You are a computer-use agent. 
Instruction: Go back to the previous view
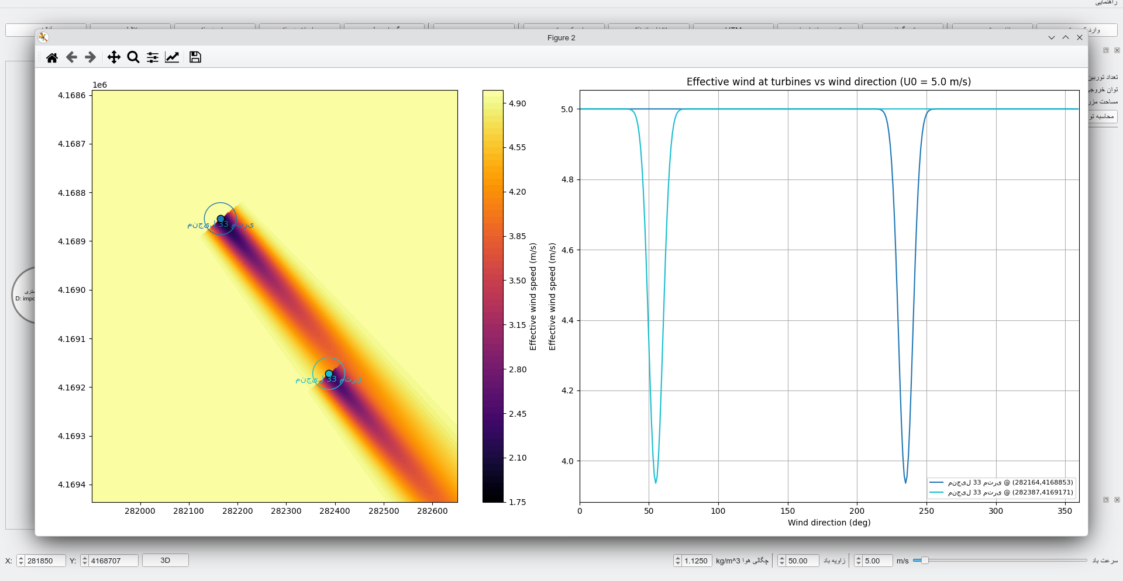tap(71, 57)
